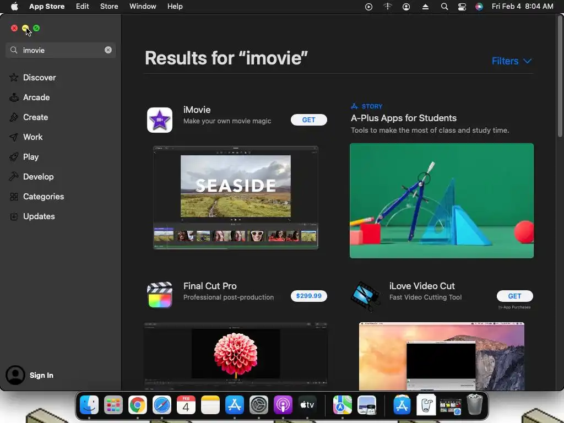Open Notes from the dock
The height and width of the screenshot is (423, 564).
(x=210, y=405)
